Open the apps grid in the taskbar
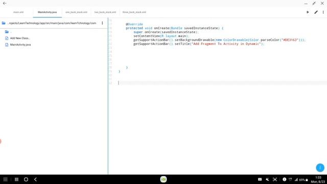Viewport: 327px width, 184px height. coord(6,179)
